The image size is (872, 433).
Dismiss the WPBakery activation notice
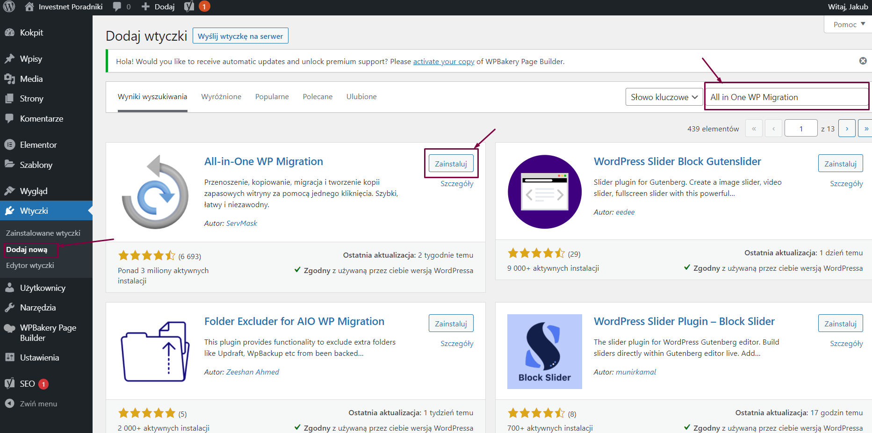pos(863,61)
